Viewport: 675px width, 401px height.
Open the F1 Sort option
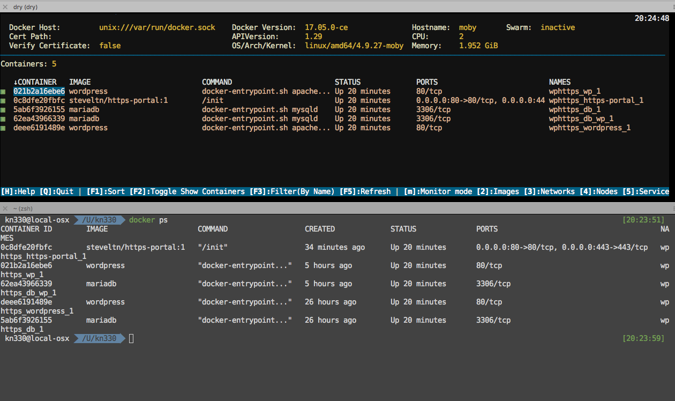pos(106,191)
